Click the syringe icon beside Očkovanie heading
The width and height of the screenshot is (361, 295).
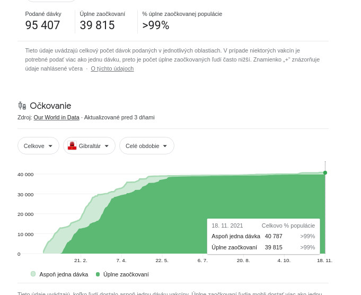(x=22, y=106)
